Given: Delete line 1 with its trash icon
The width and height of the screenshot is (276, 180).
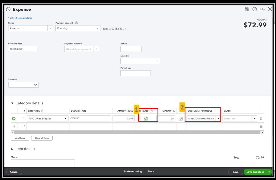Looking at the screenshot, I should pos(261,119).
